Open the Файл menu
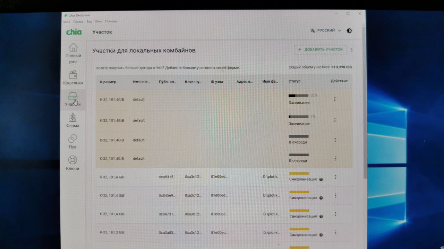This screenshot has width=444, height=249. [67, 21]
